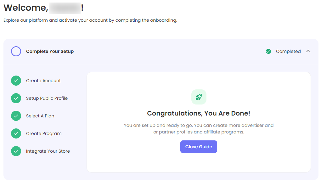Click the Completed status text

[x=288, y=51]
